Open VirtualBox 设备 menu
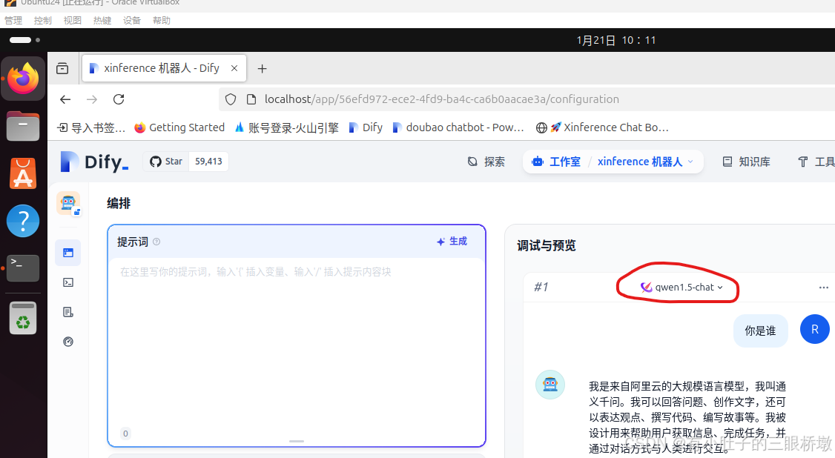 132,20
